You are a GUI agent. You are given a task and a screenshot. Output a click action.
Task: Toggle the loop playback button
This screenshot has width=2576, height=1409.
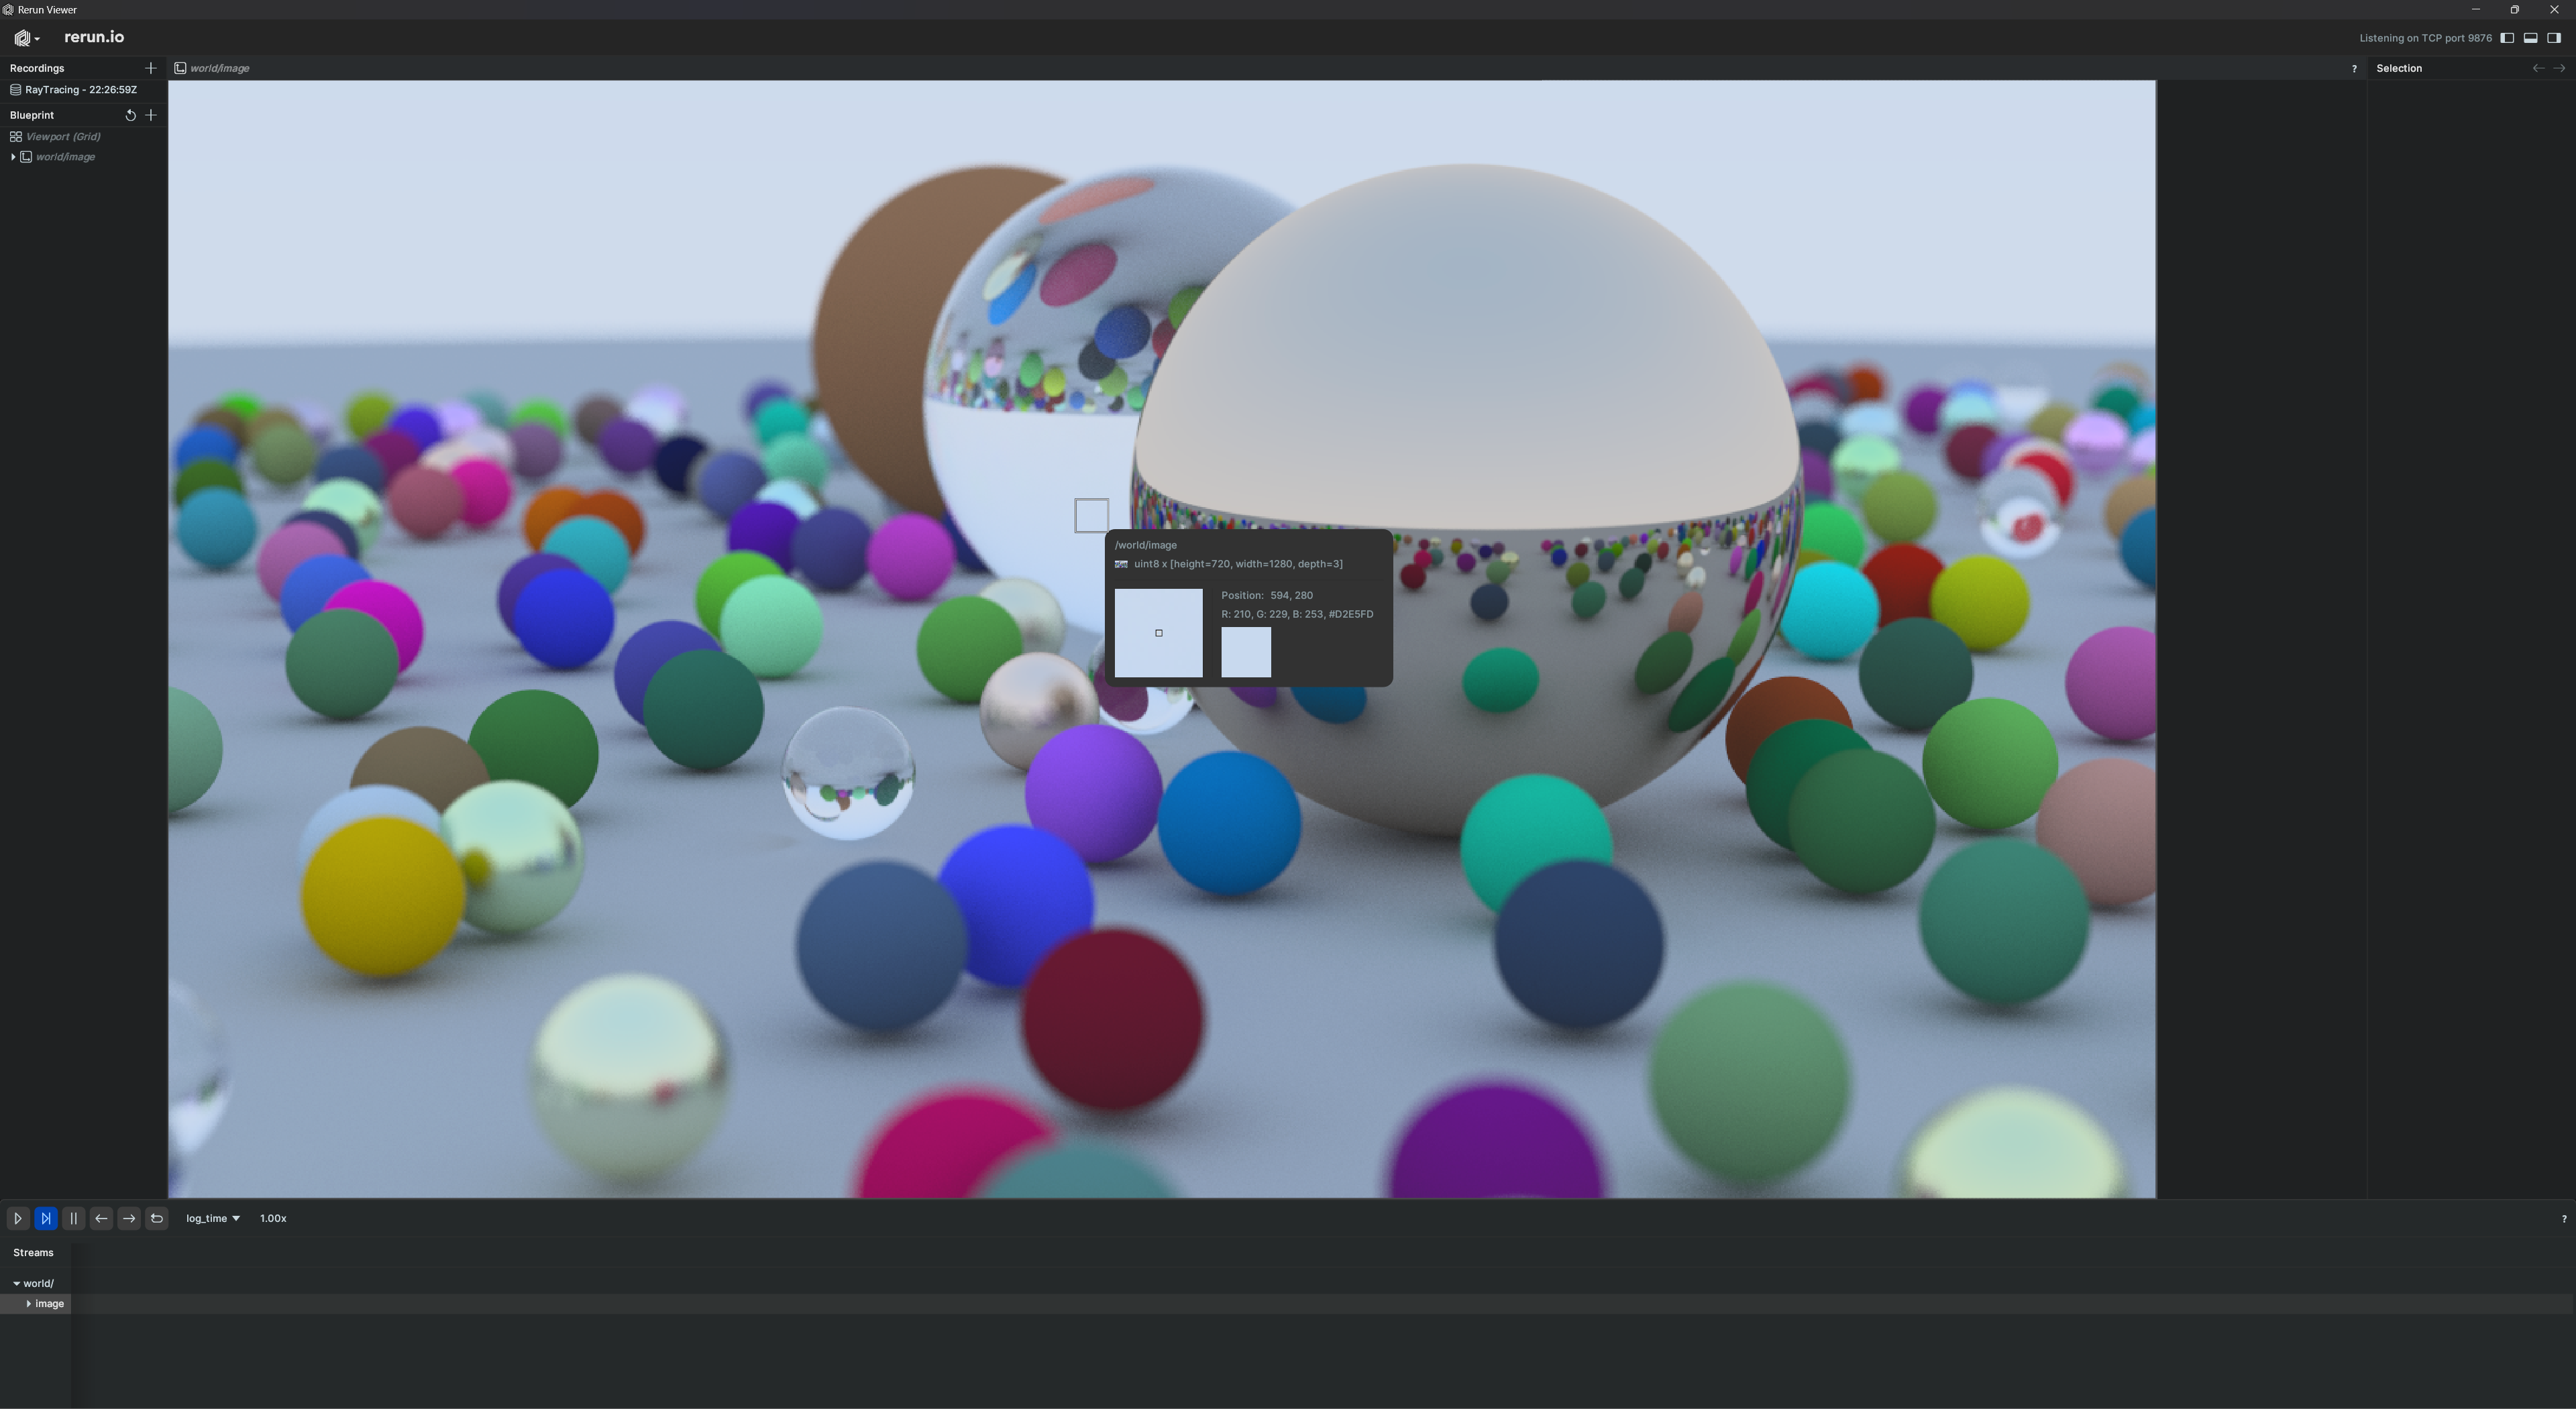(x=156, y=1218)
